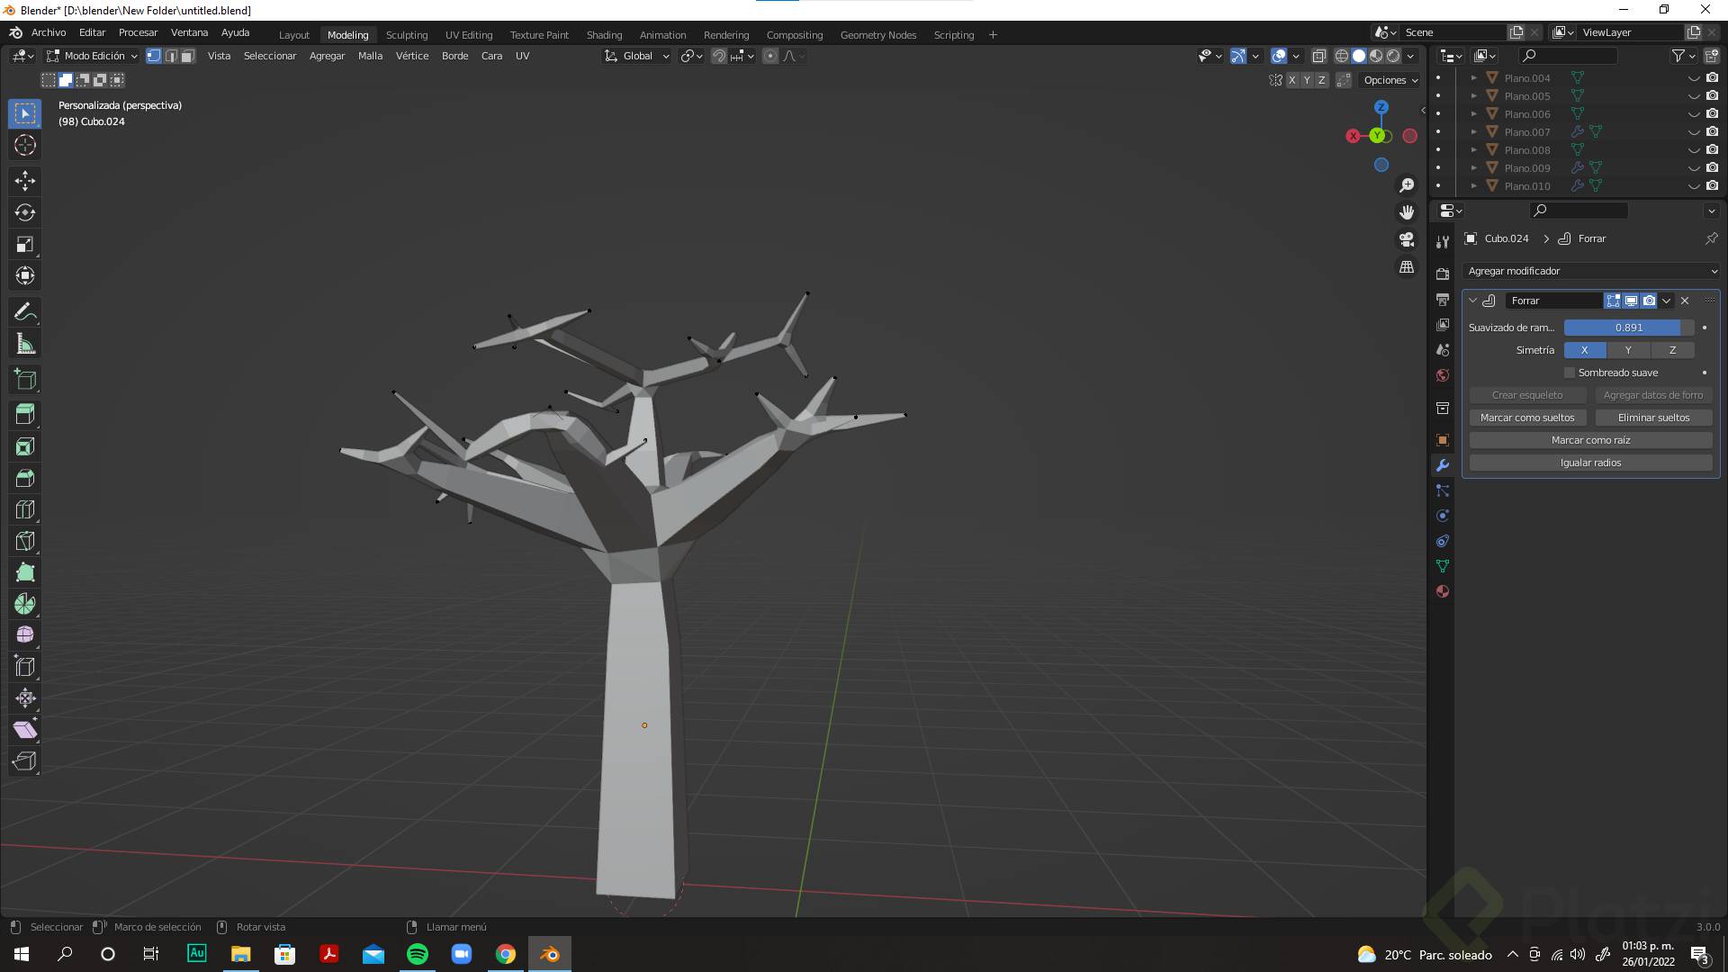Screen dimensions: 1728x972
Task: Select the 3D Cursor tool
Action: [x=25, y=145]
